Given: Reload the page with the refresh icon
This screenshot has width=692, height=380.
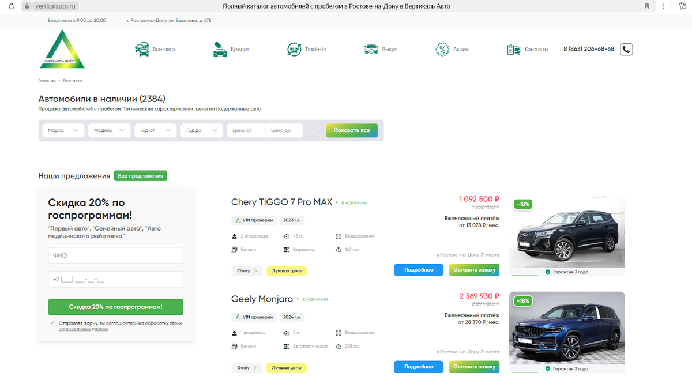Looking at the screenshot, I should point(11,6).
